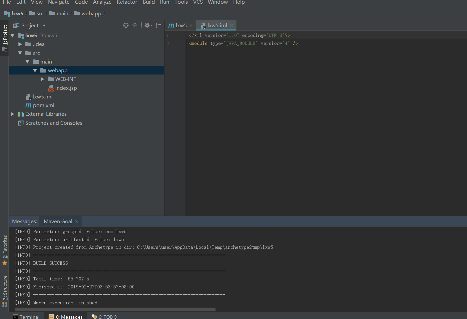Click the Maven icon on pom.xml
The height and width of the screenshot is (319, 467).
coord(29,105)
